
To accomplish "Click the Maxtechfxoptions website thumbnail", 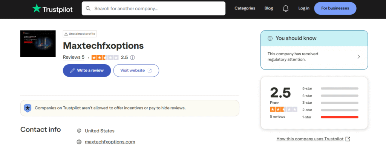I will (x=38, y=44).
